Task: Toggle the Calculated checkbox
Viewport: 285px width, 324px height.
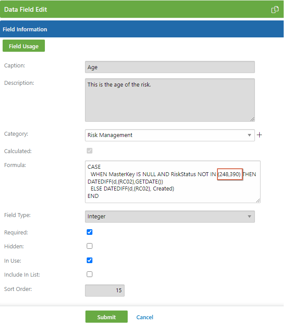Action: coord(89,150)
